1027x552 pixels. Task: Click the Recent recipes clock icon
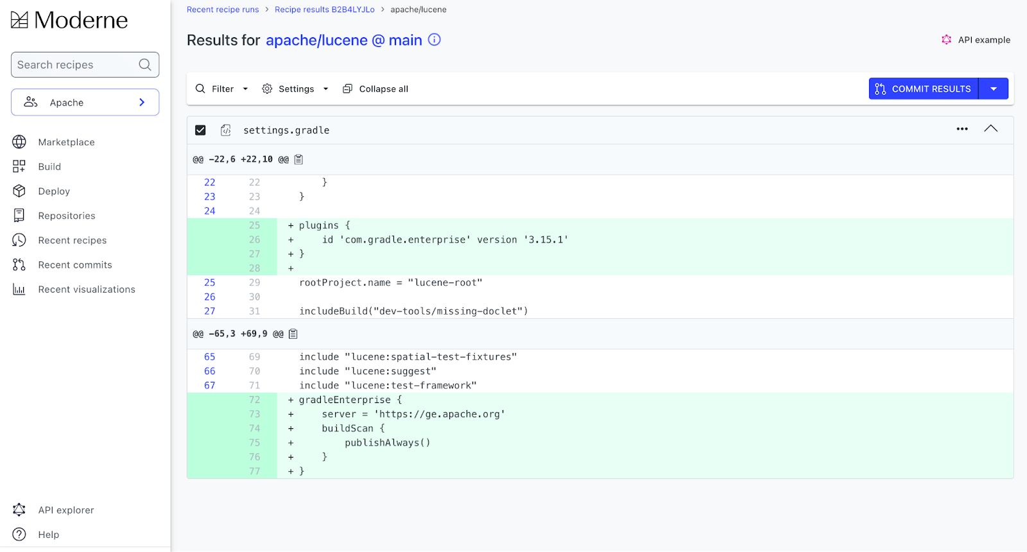pyautogui.click(x=19, y=240)
